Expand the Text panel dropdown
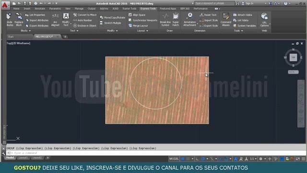 pyautogui.click(x=74, y=31)
